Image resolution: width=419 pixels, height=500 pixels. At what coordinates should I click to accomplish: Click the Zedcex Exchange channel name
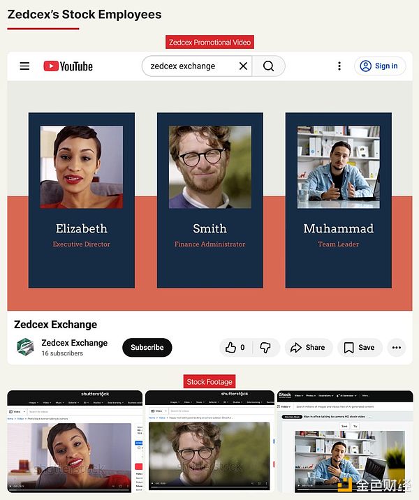click(x=74, y=343)
